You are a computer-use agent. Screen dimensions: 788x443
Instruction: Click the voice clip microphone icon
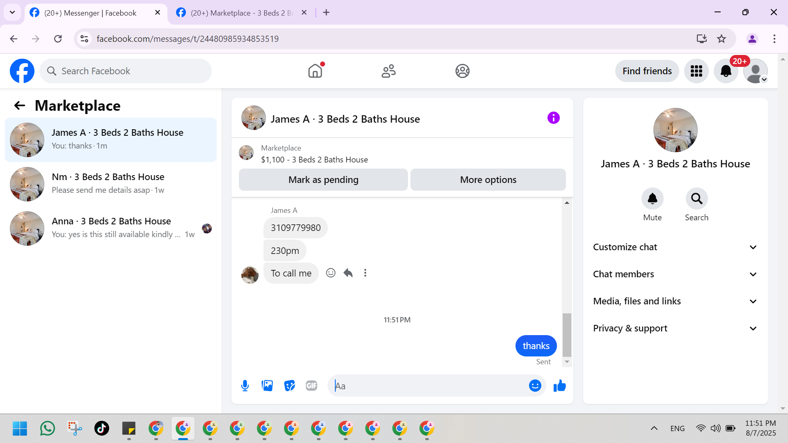[245, 386]
